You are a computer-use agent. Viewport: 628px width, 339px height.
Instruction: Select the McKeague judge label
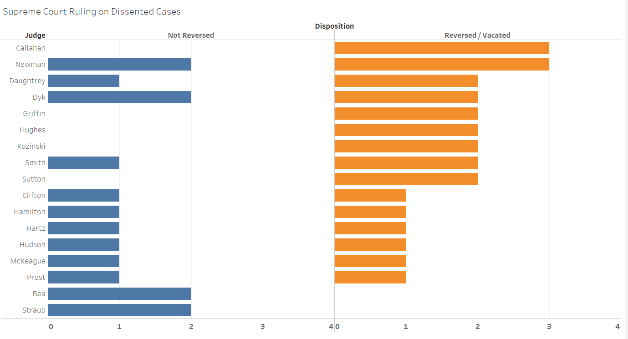click(28, 261)
